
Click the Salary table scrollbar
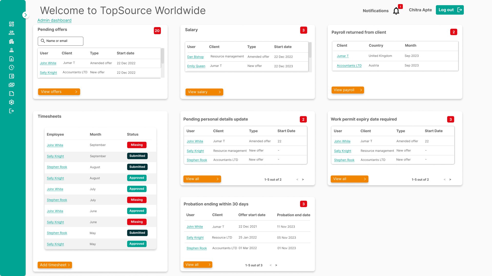pyautogui.click(x=310, y=50)
